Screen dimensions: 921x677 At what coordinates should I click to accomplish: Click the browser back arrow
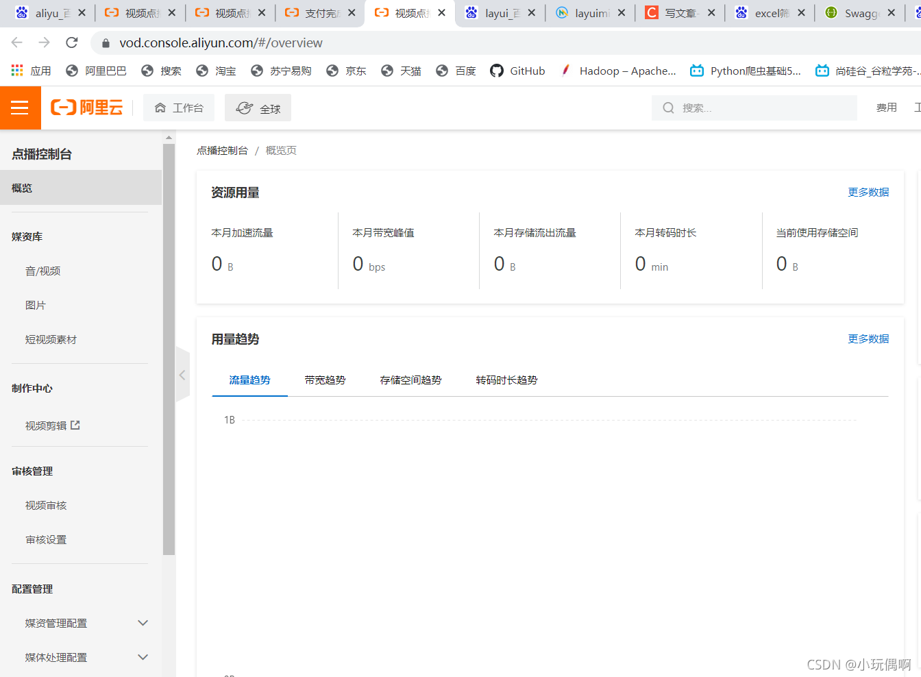[x=17, y=42]
